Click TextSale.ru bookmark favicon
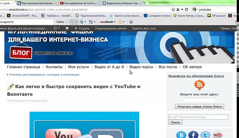Image resolution: width=239 pixels, height=138 pixels. [x=43, y=16]
